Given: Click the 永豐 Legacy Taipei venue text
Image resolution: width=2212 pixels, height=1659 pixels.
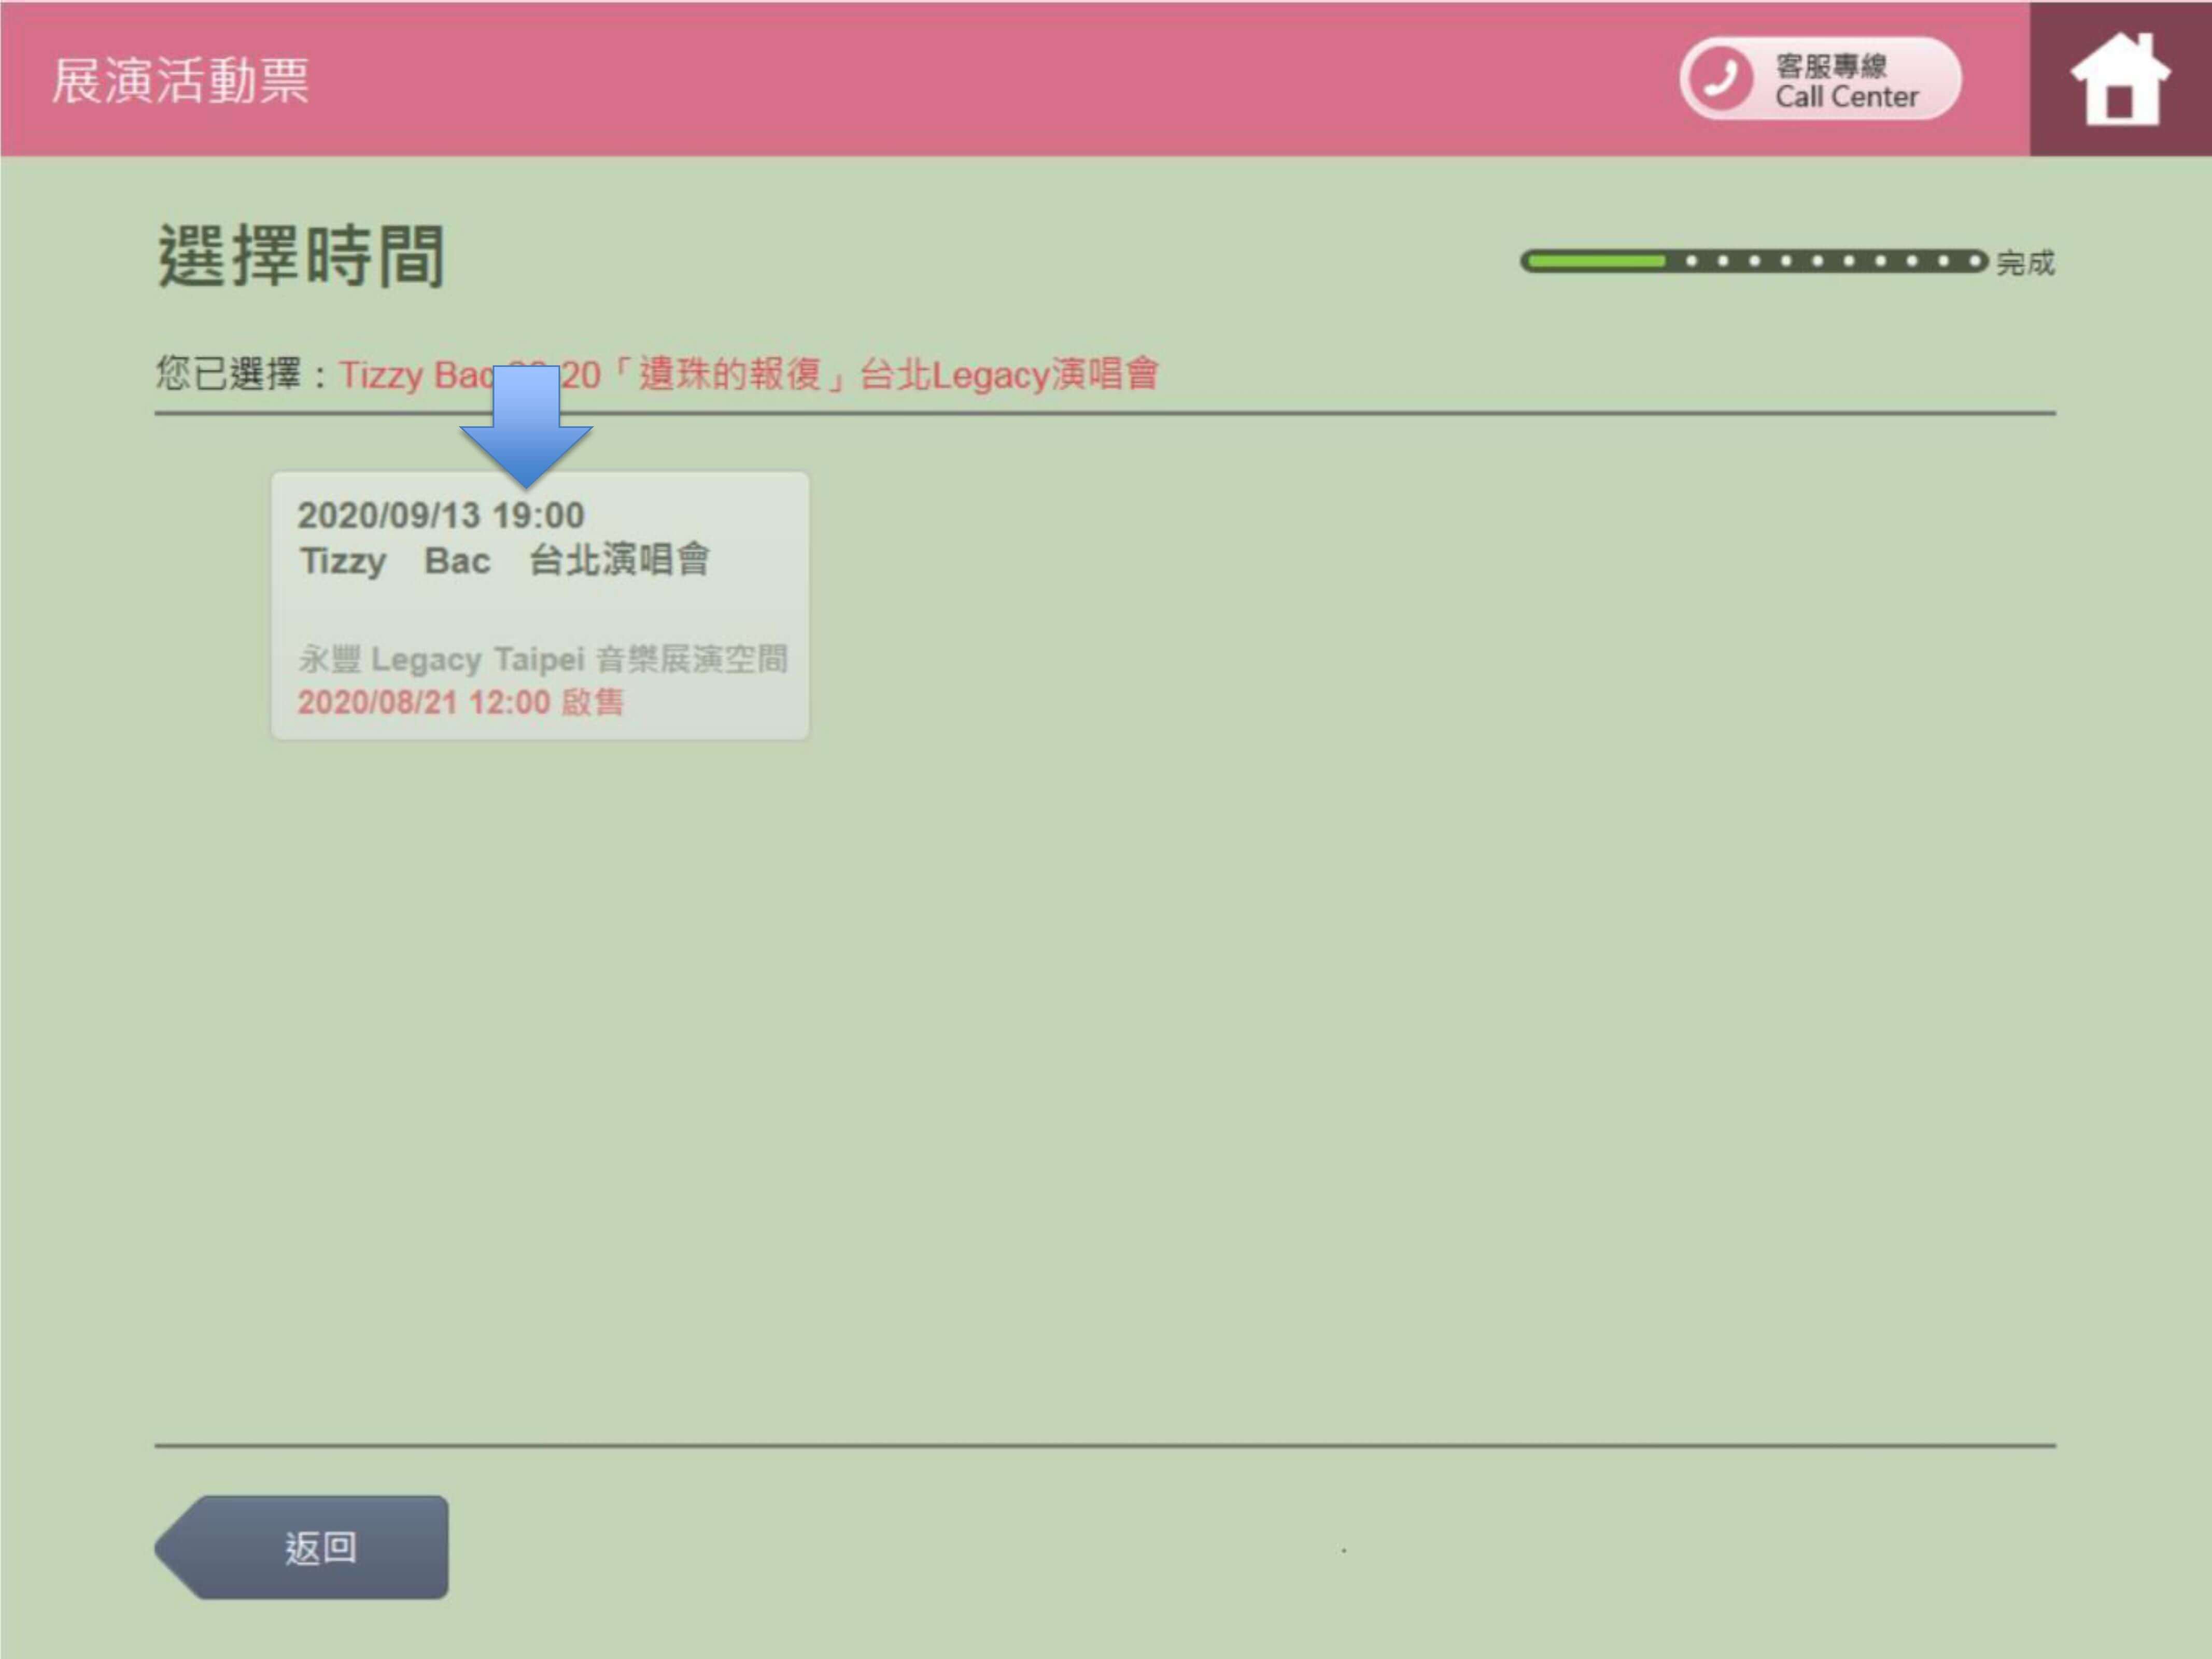Looking at the screenshot, I should click(x=543, y=659).
